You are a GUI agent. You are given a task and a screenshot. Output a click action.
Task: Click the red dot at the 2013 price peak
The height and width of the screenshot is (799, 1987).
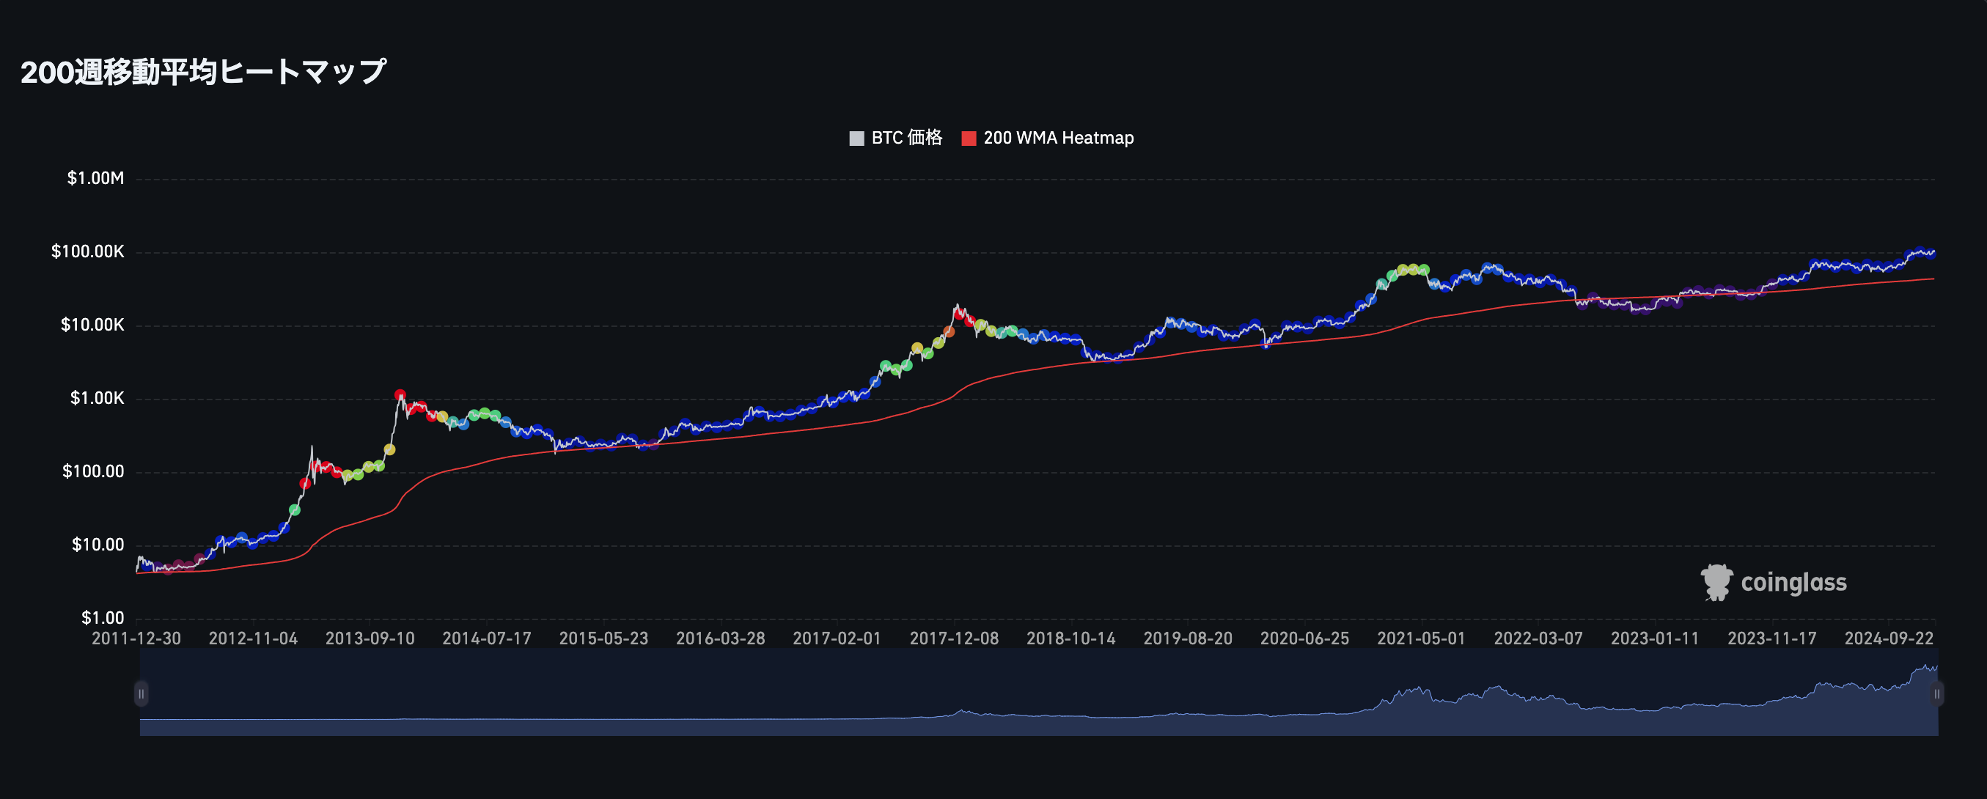400,395
